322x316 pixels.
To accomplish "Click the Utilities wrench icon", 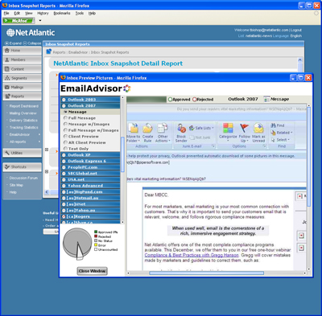I will pos(7,153).
